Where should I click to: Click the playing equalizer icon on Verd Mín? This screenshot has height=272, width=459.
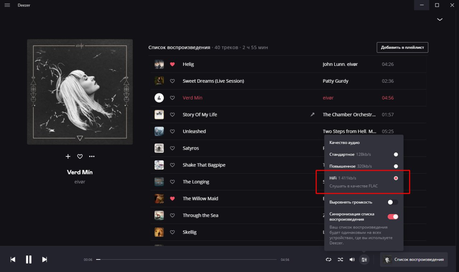pyautogui.click(x=159, y=98)
